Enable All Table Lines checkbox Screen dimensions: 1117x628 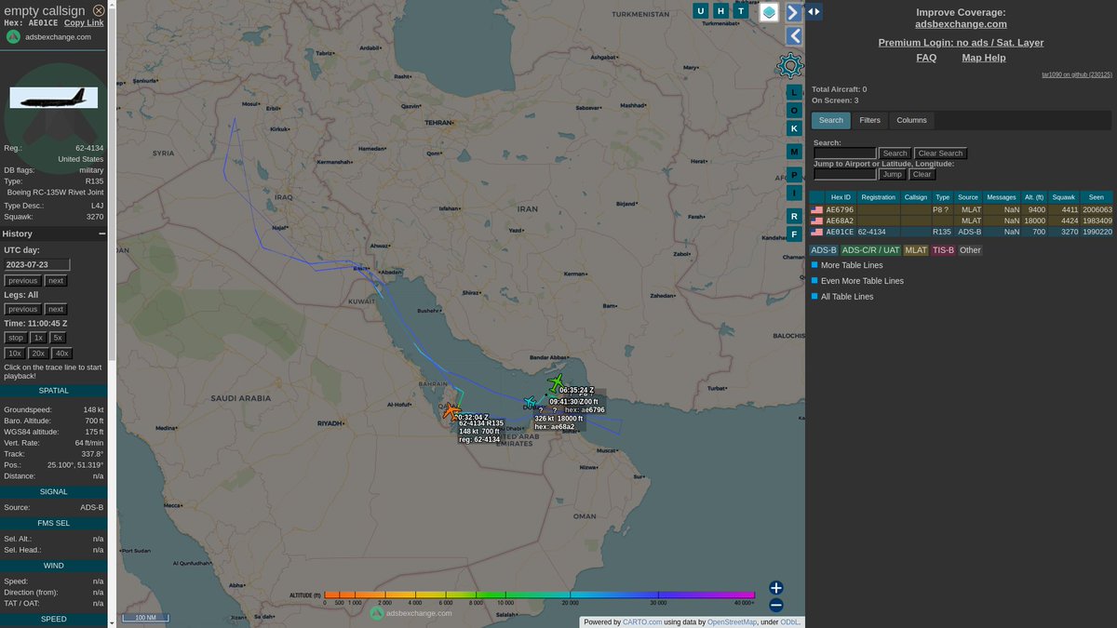(815, 296)
